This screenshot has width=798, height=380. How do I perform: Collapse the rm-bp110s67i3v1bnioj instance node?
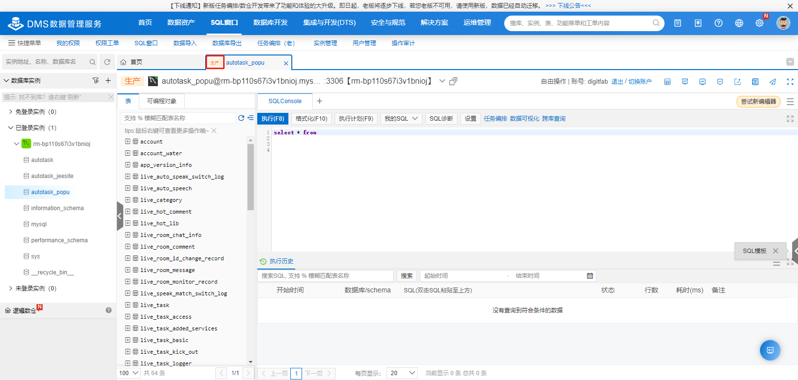17,144
